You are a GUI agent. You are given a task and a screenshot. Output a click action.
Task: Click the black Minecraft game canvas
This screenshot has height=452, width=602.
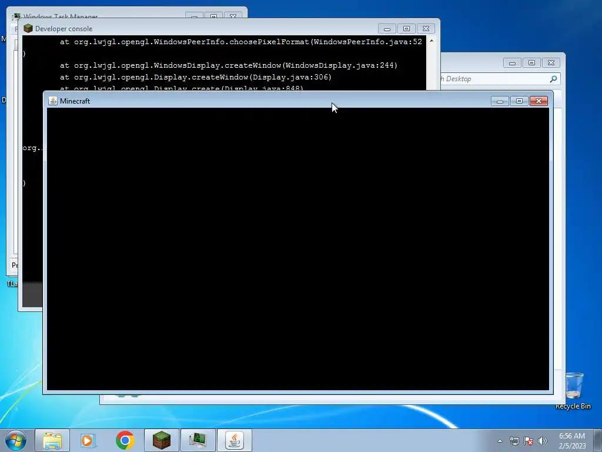coord(298,249)
